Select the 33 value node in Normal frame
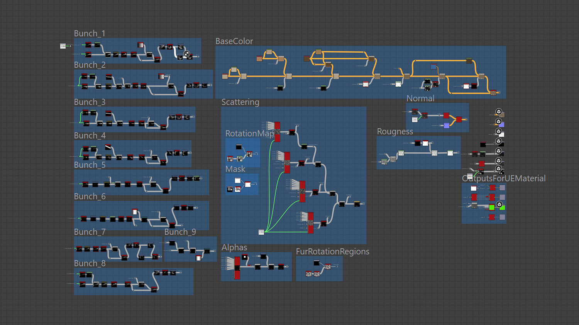579x325 pixels. (x=415, y=120)
